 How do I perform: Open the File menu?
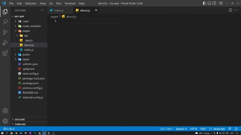tap(11, 3)
